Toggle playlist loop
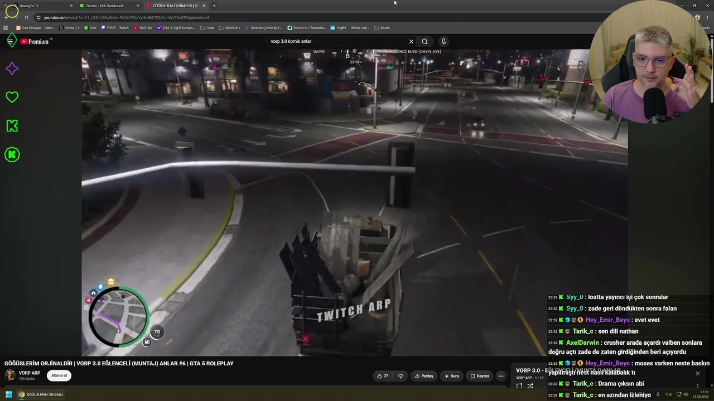 [x=519, y=385]
